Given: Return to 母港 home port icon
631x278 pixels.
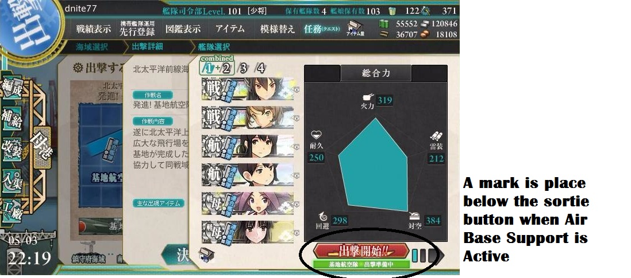Looking at the screenshot, I should coord(43,148).
